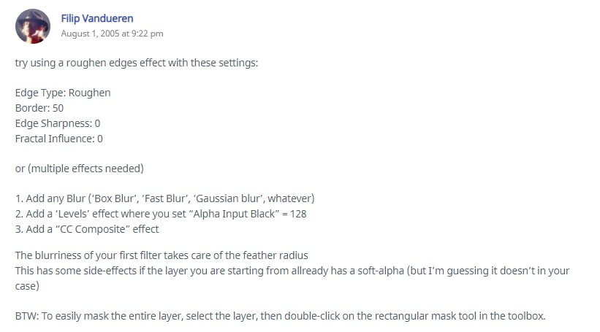Click the August 1, 2005 timestamp
600x332 pixels.
(112, 34)
